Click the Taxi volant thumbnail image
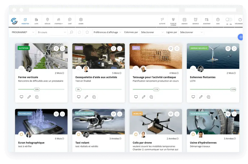Viewport: 248px width, 164px height. [x=99, y=122]
